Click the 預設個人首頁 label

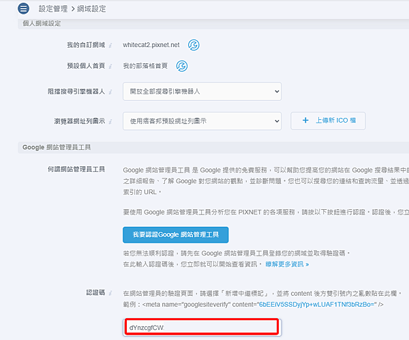tap(86, 65)
